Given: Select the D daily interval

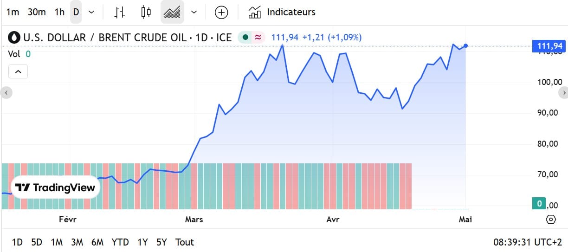Looking at the screenshot, I should pos(76,12).
